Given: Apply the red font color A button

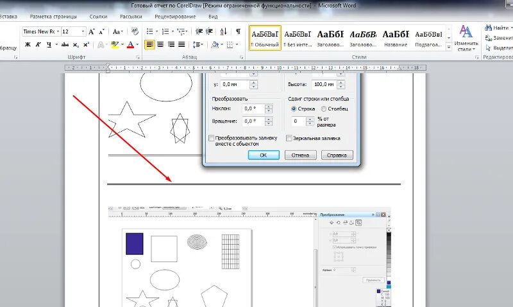Looking at the screenshot, I should point(131,44).
